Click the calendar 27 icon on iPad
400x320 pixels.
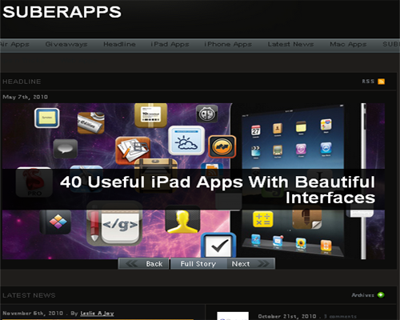[256, 131]
